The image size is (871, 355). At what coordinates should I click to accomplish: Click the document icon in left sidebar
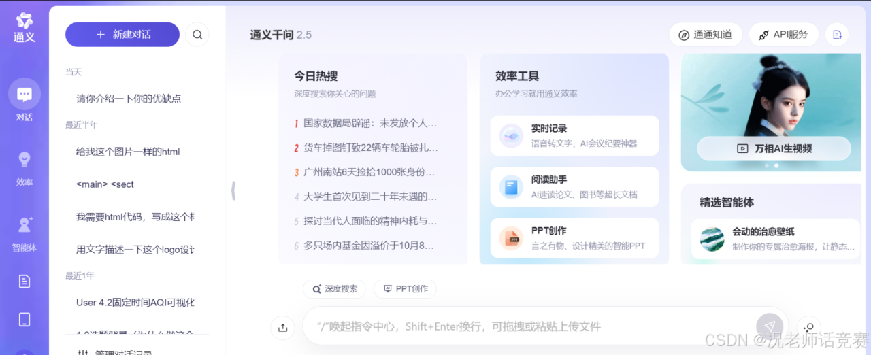point(24,281)
